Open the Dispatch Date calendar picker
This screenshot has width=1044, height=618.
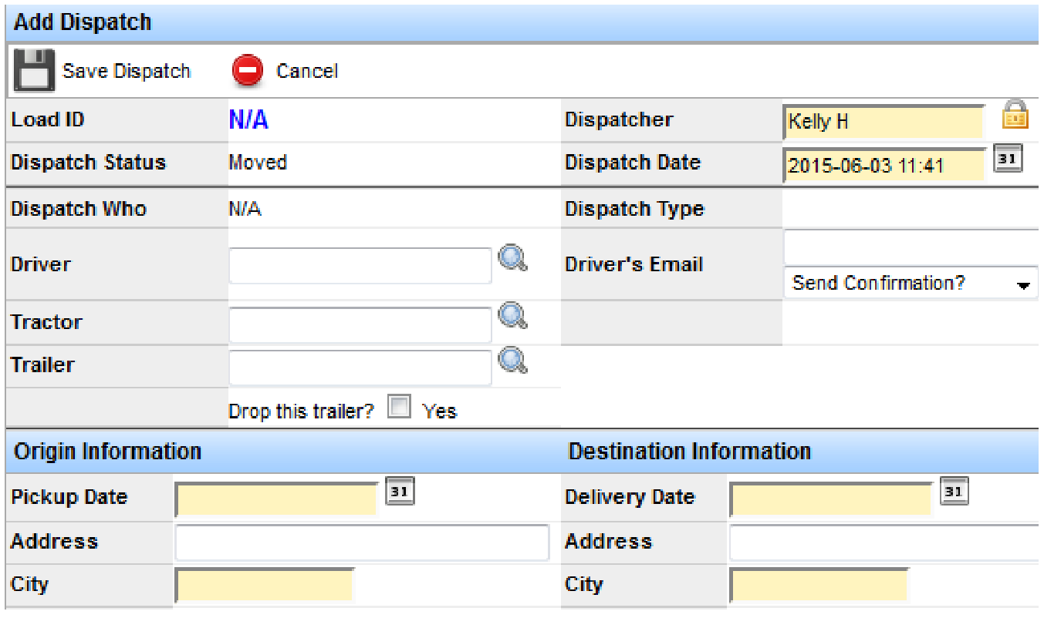click(x=1008, y=157)
